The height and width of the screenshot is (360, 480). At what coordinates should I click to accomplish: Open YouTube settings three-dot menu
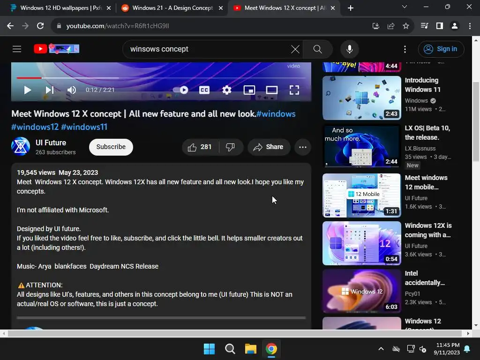(405, 49)
